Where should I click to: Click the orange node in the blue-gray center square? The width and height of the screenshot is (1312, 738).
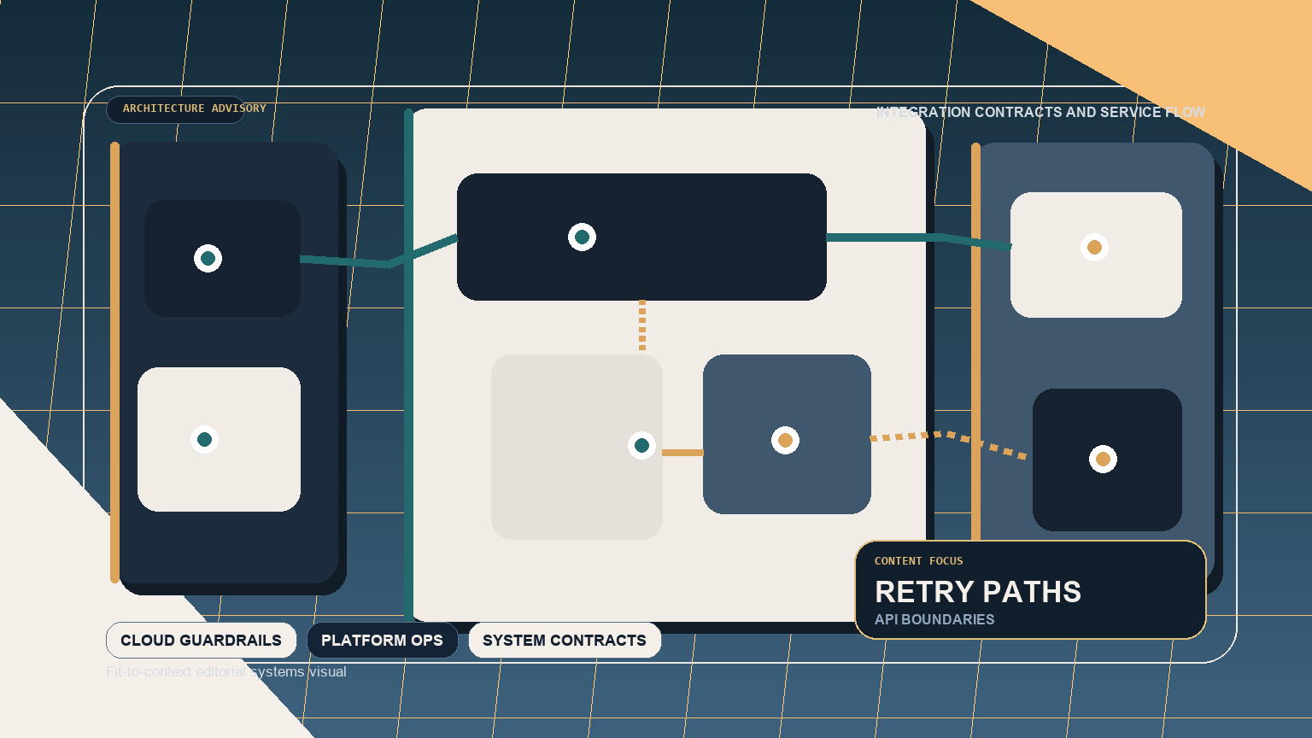[786, 440]
